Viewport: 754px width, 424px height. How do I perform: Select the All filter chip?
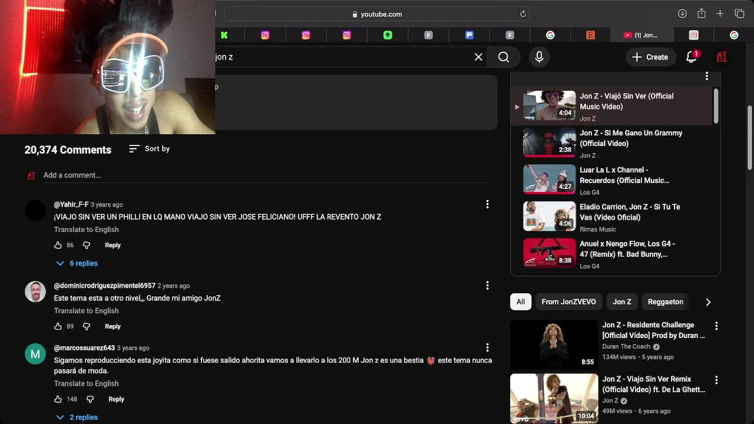[521, 302]
